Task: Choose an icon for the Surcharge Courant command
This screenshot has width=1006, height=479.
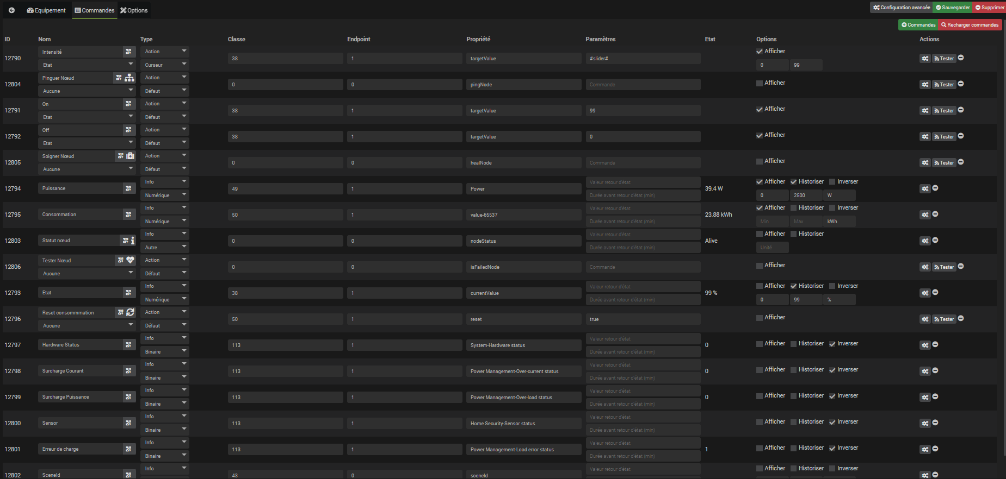Action: [128, 371]
